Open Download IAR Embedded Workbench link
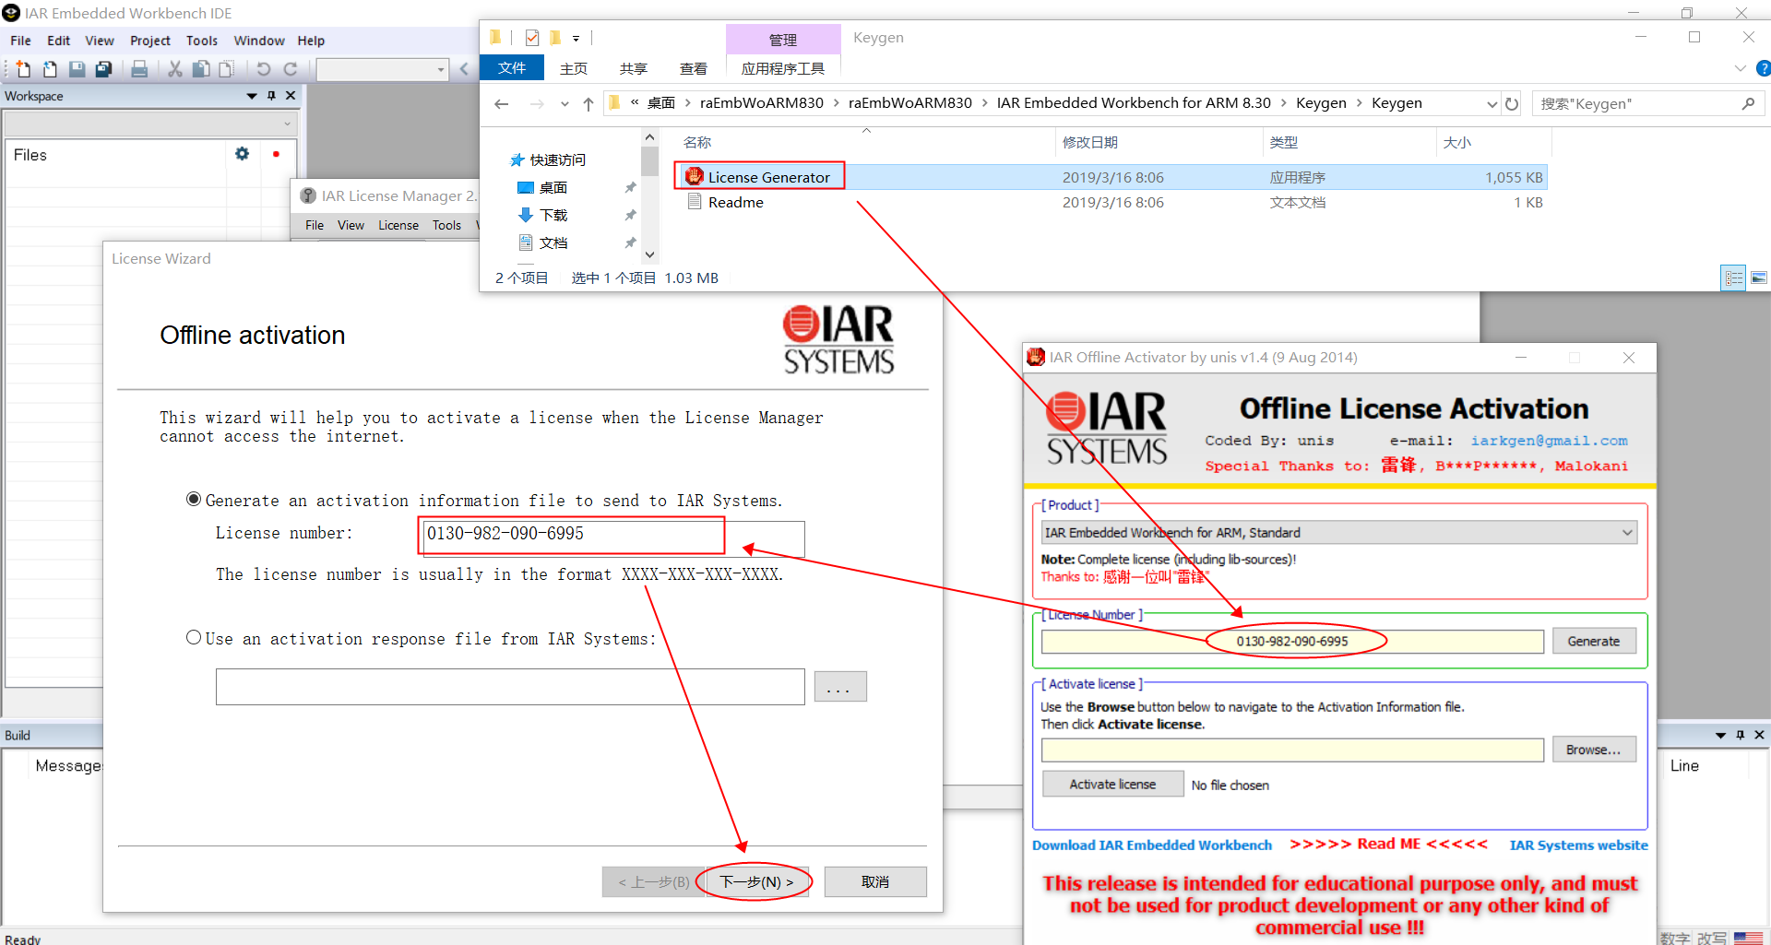Viewport: 1771px width, 945px height. (x=1151, y=845)
